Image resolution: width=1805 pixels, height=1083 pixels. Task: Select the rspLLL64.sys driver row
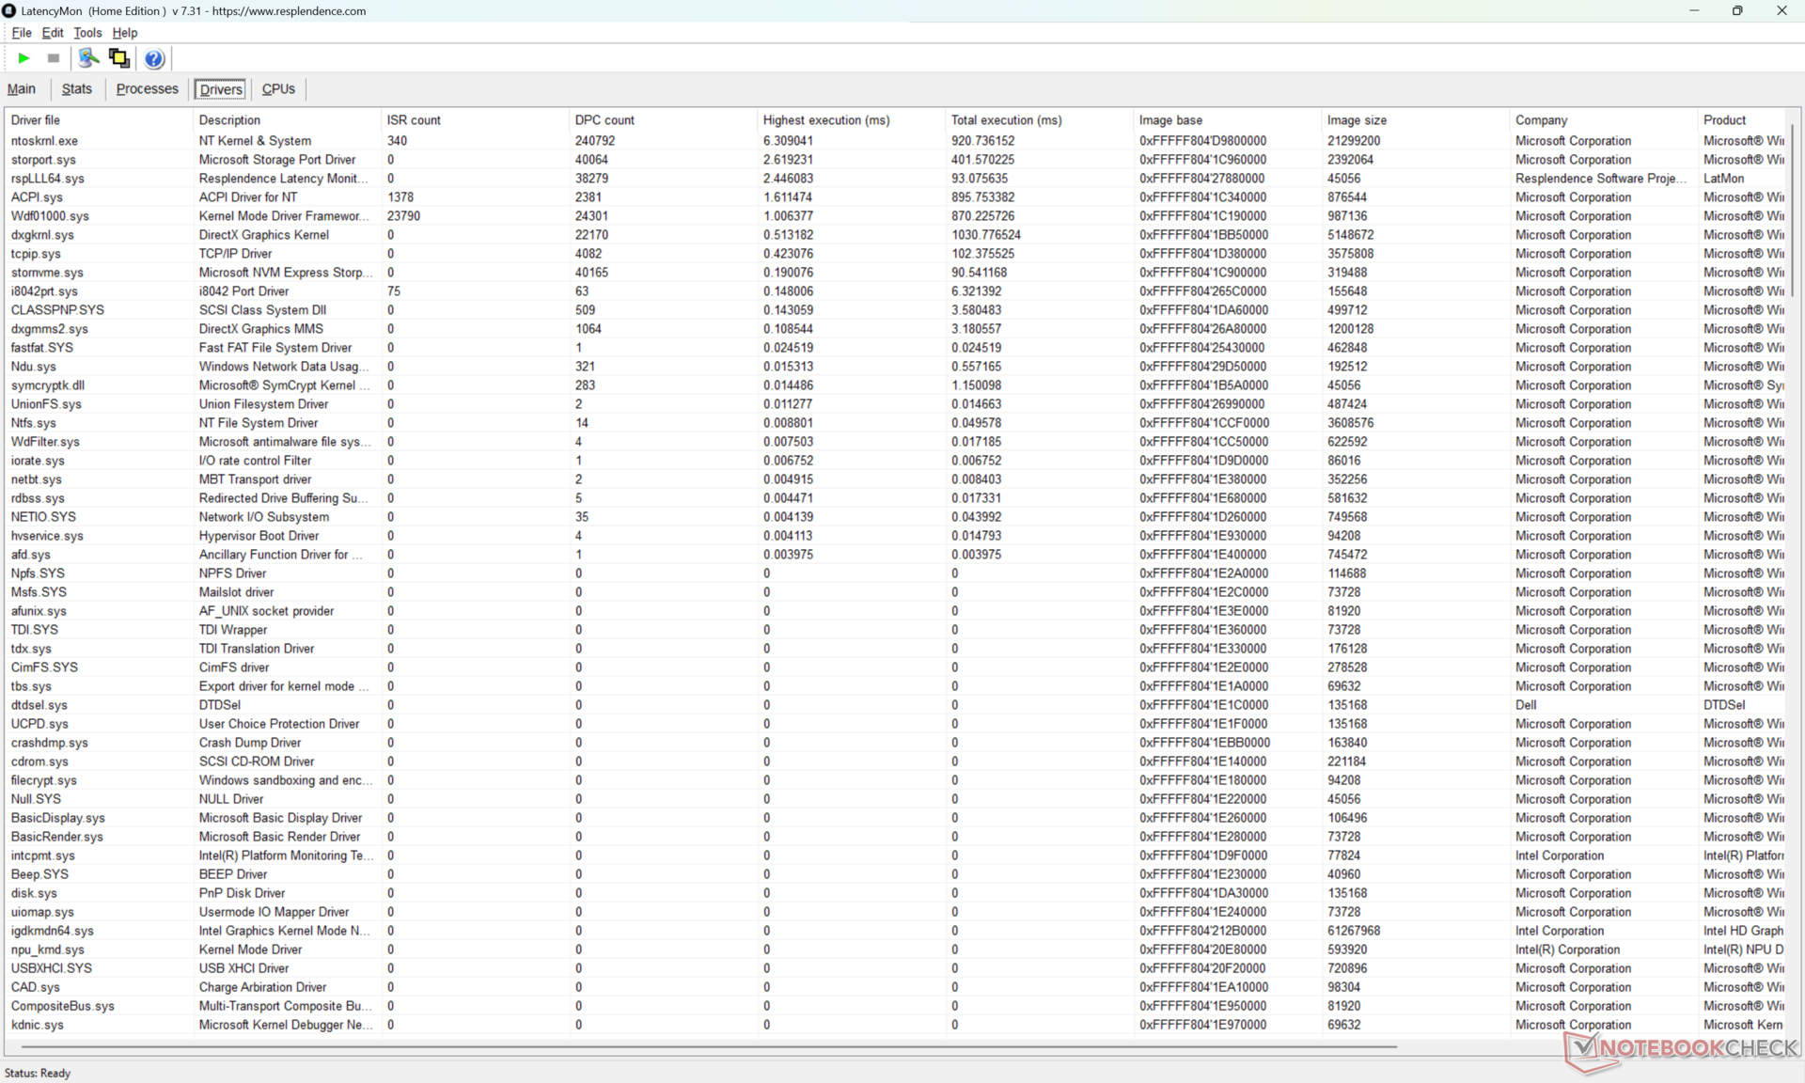point(895,179)
